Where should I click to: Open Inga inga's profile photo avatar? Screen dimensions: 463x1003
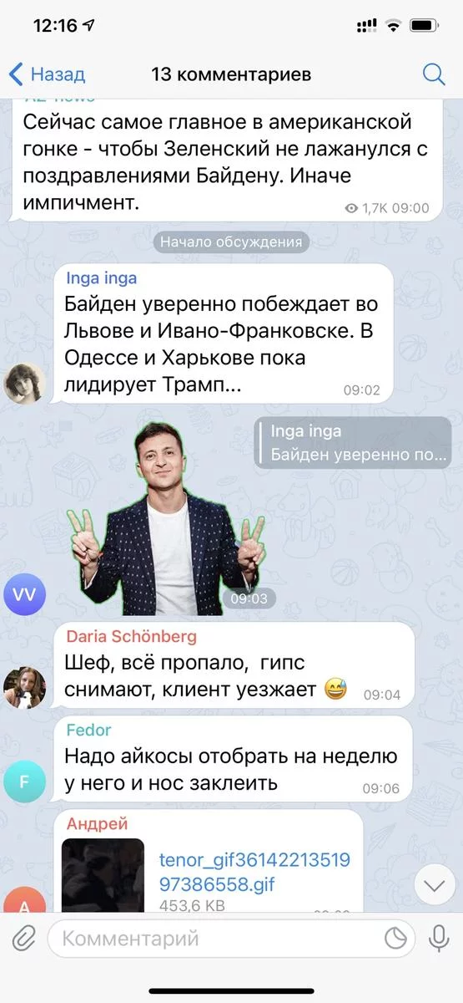(x=24, y=383)
